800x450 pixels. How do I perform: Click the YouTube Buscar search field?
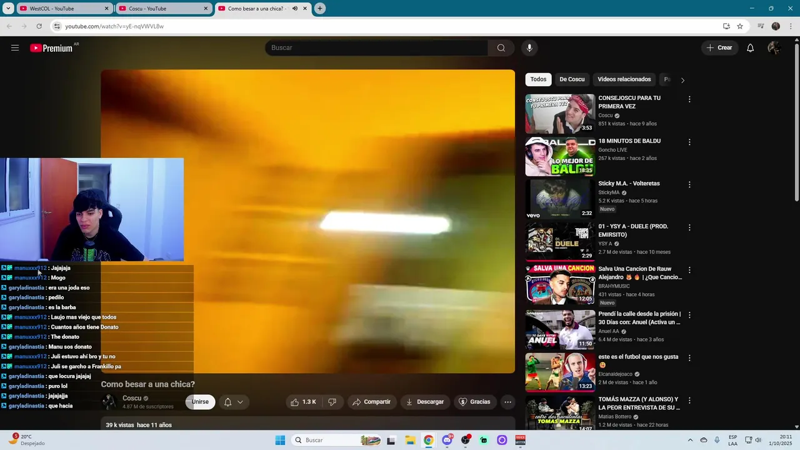click(x=376, y=47)
